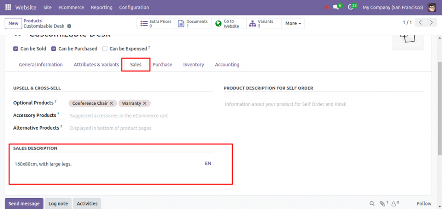442x209 pixels.
Task: Click help tooltip next to Alternative Products
Action: click(x=61, y=126)
